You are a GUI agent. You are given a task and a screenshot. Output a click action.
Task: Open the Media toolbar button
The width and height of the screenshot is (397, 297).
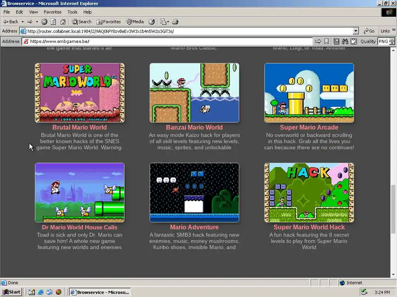coord(135,22)
